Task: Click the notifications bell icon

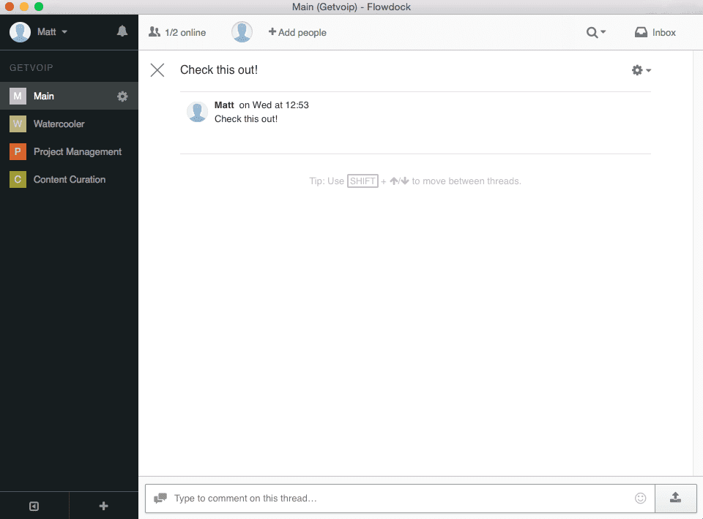Action: [122, 31]
